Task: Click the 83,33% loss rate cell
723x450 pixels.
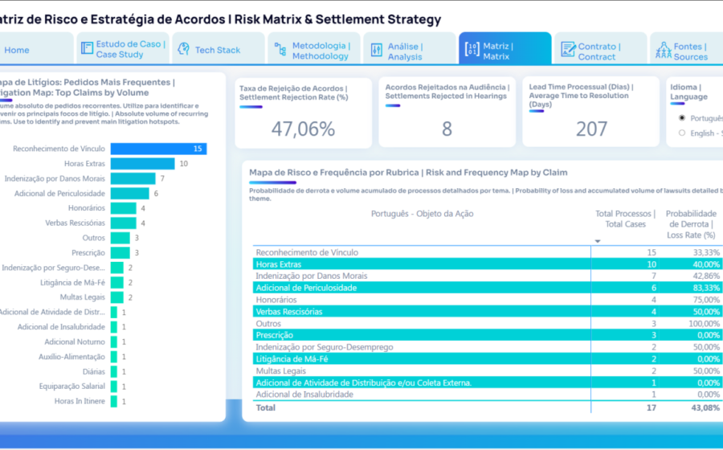Action: pyautogui.click(x=706, y=288)
